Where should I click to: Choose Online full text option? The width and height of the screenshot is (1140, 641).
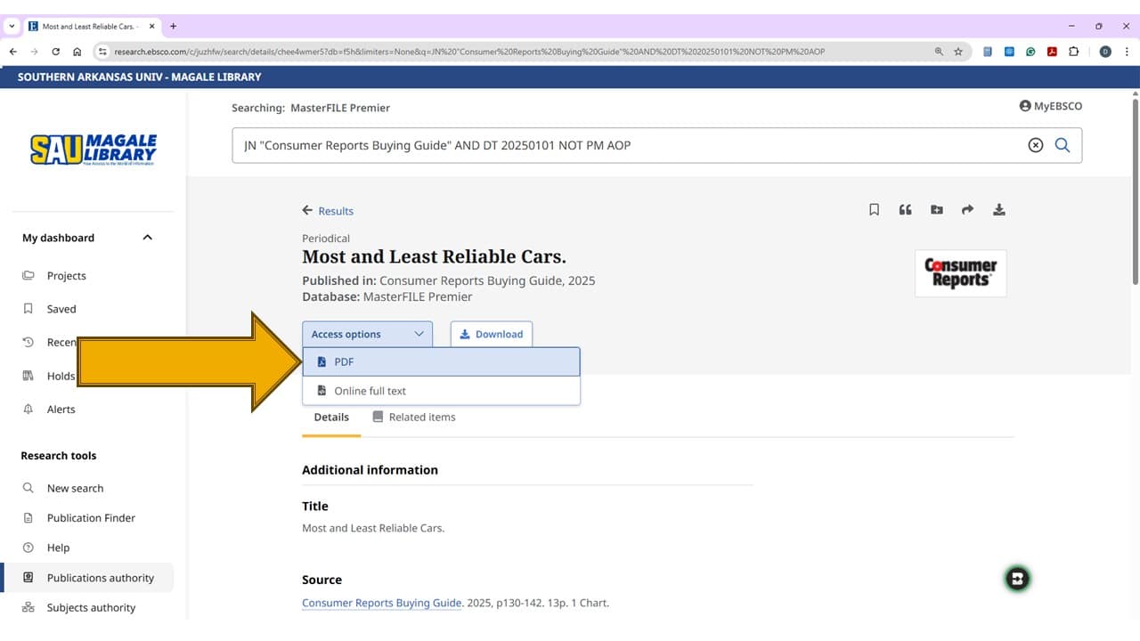441,391
